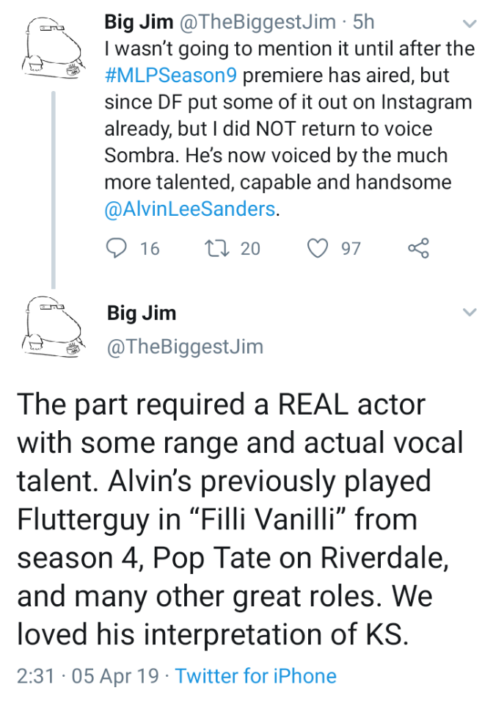Open the #MLPSeason9 hashtag
The width and height of the screenshot is (493, 704).
tap(170, 76)
